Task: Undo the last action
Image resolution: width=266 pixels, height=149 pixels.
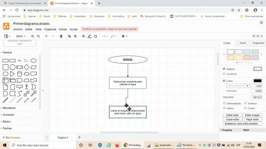Action: coord(47,36)
